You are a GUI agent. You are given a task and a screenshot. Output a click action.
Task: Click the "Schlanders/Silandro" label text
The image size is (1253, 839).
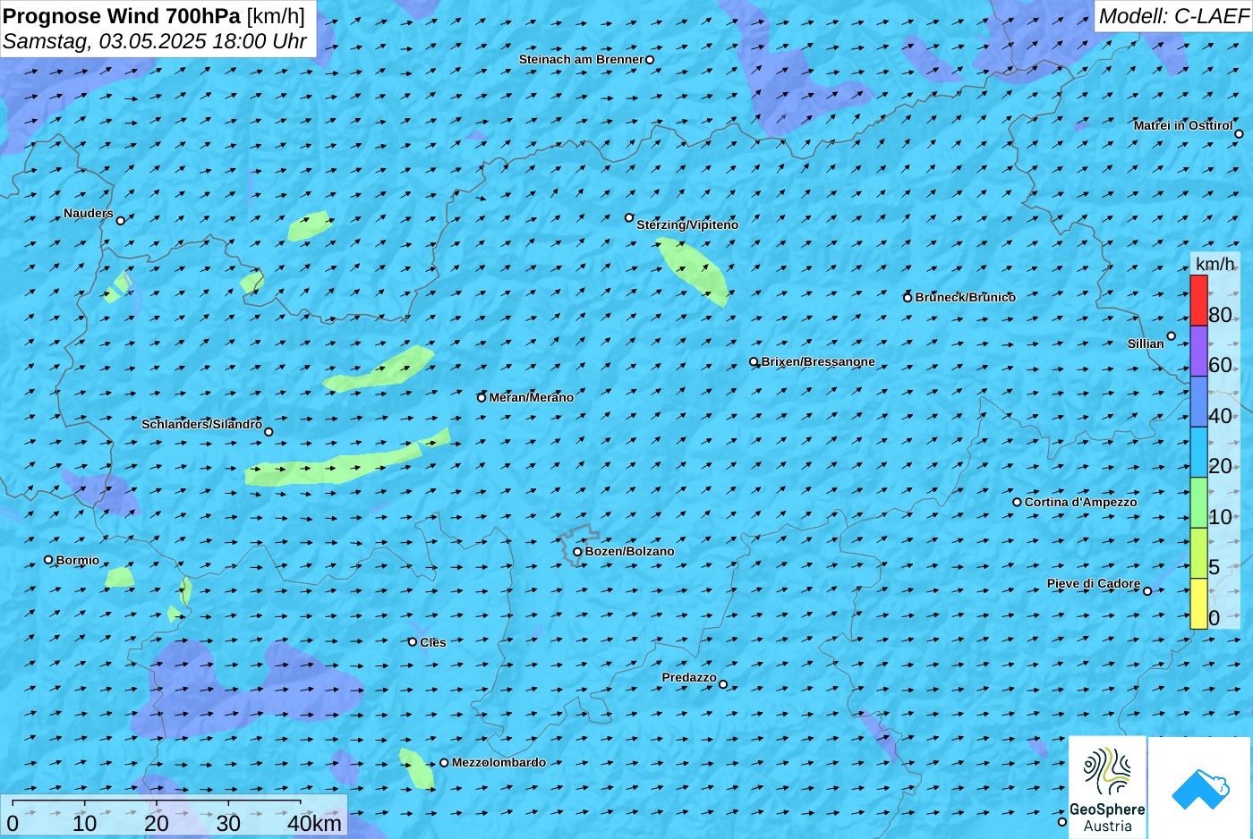tap(202, 424)
